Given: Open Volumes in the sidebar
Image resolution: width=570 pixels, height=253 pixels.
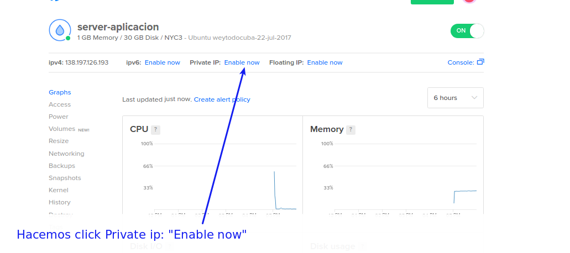Looking at the screenshot, I should (x=62, y=129).
